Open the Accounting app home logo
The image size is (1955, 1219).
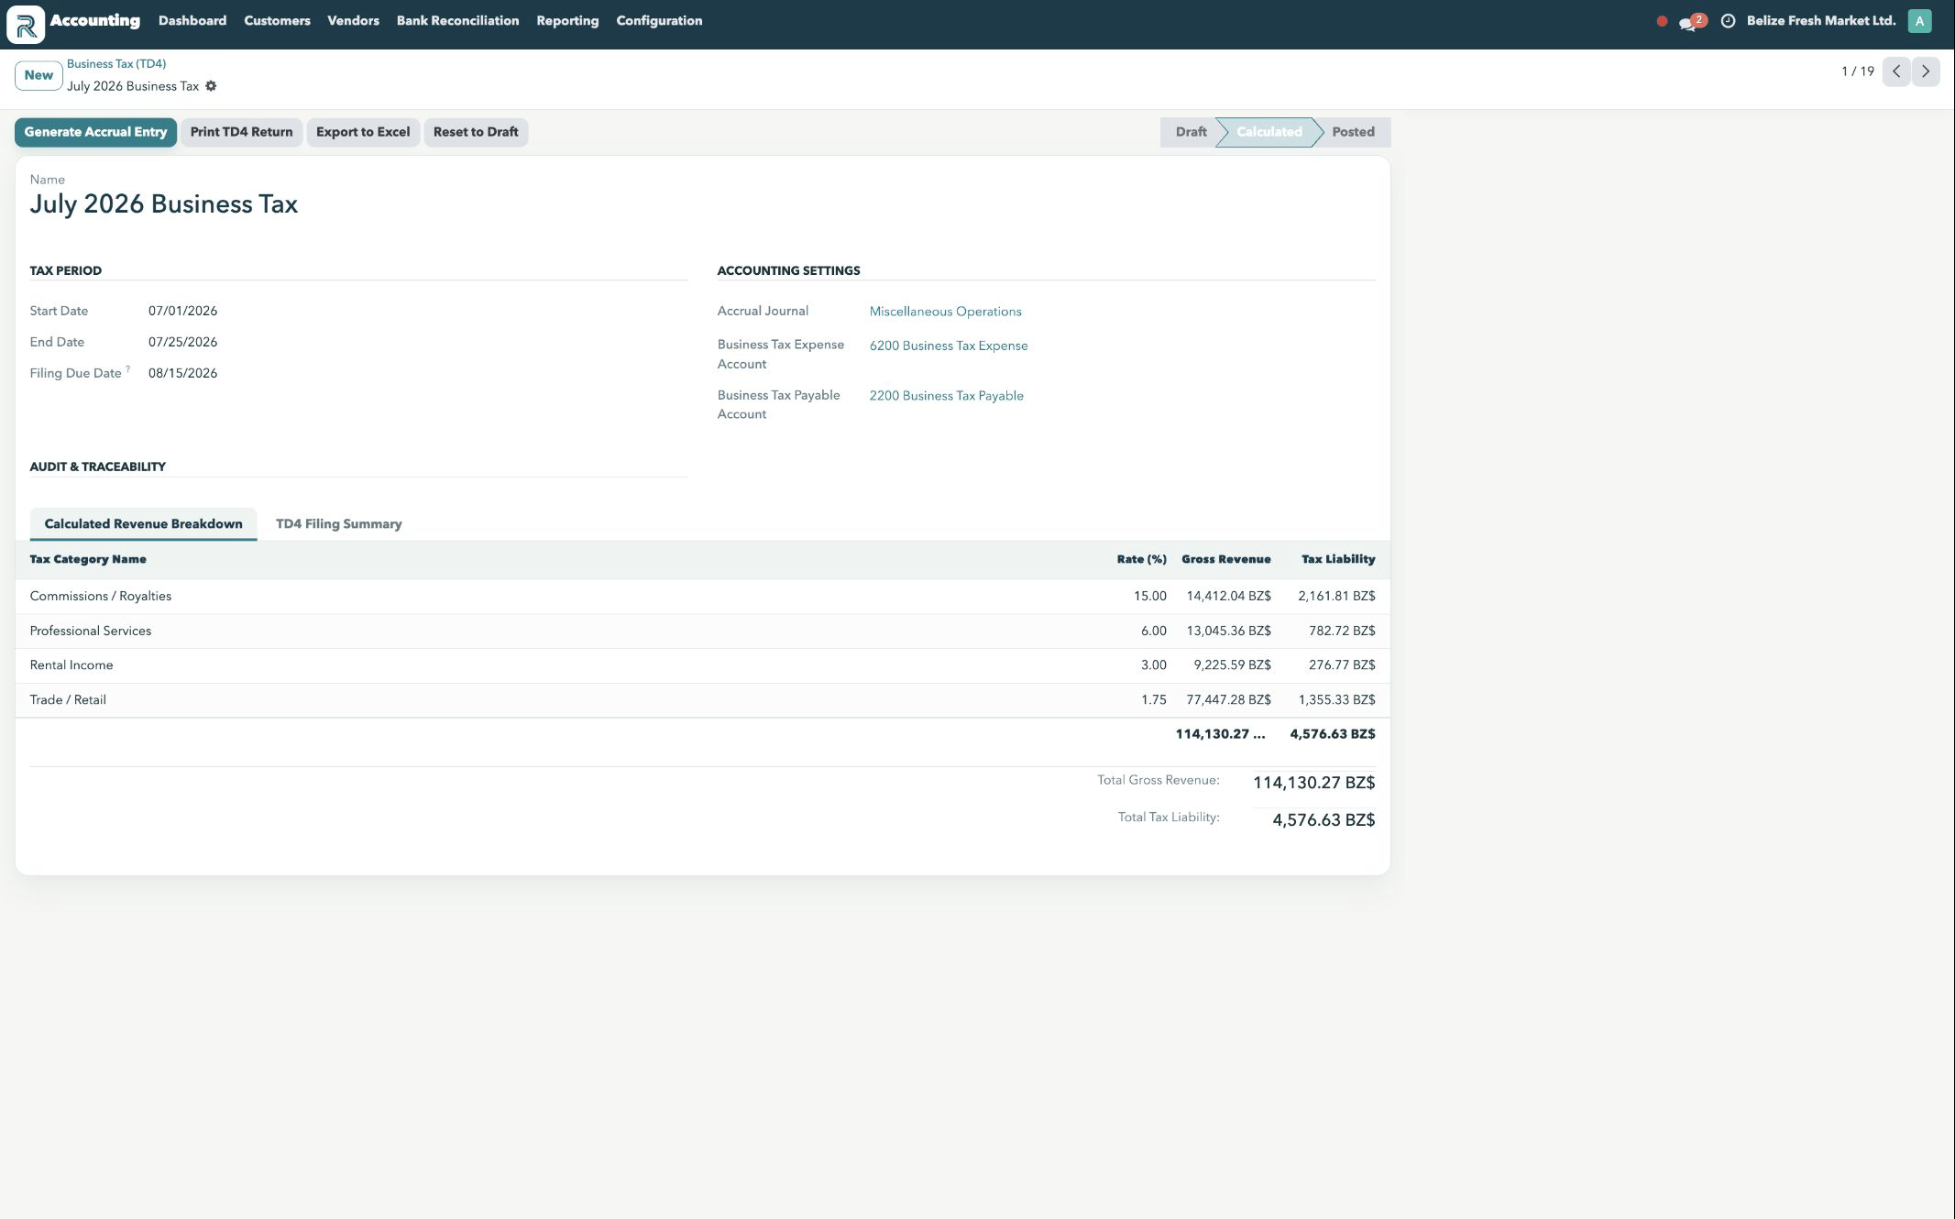click(26, 24)
